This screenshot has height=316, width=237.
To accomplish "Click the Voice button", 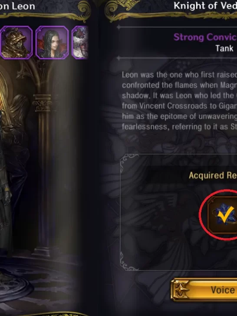I will coord(204,290).
